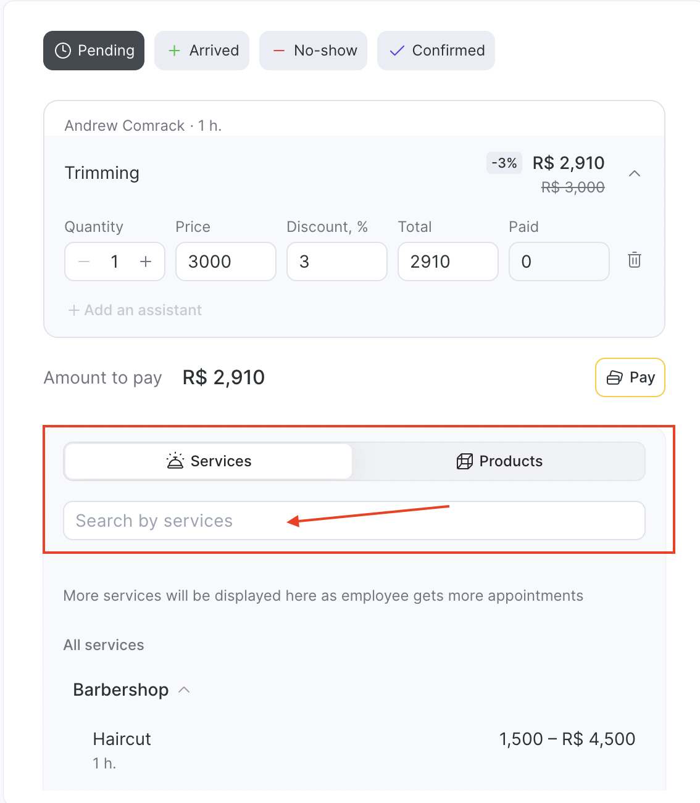Image resolution: width=700 pixels, height=803 pixels.
Task: Collapse the Barbershop category
Action: (x=184, y=690)
